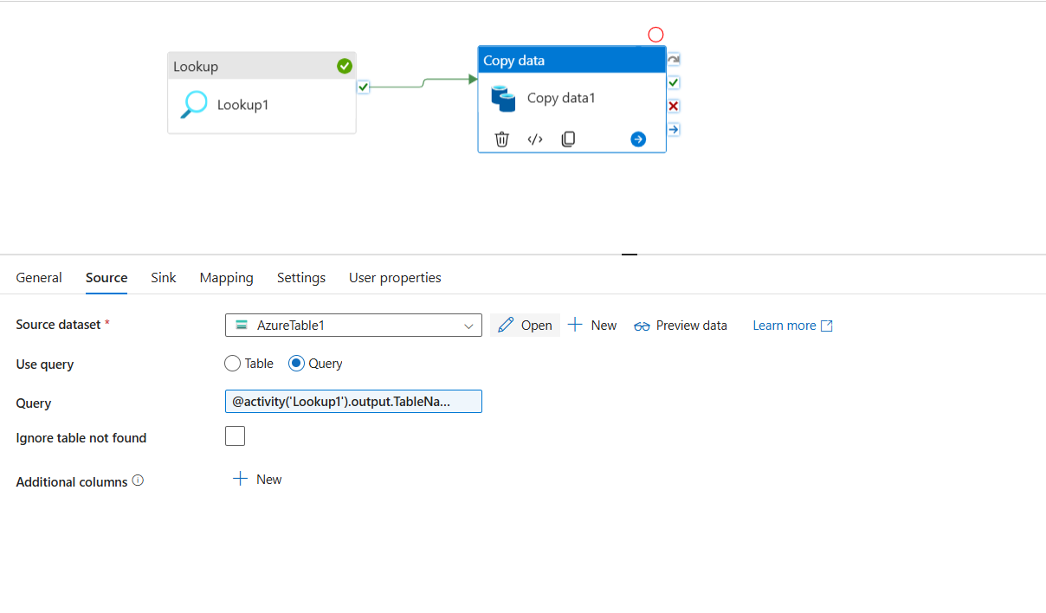Image resolution: width=1046 pixels, height=613 pixels.
Task: Click the Additional columns label
Action: (72, 481)
